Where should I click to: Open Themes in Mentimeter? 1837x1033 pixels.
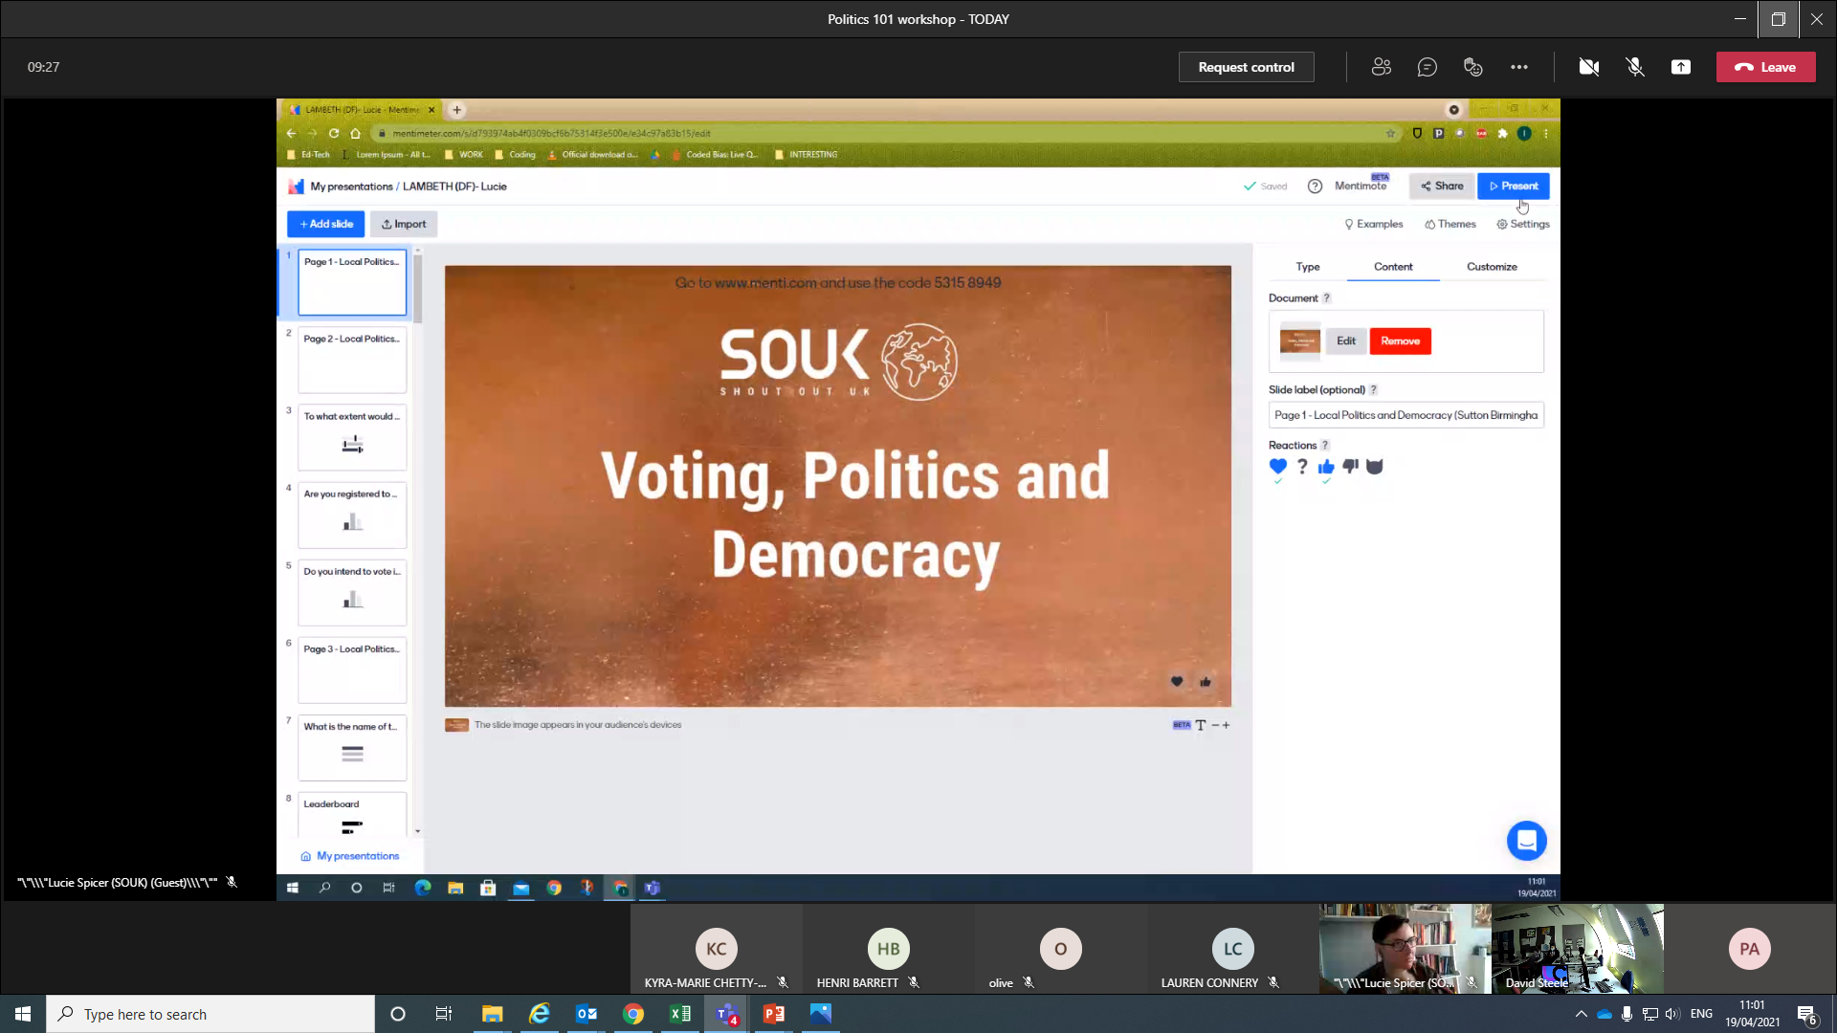pyautogui.click(x=1450, y=224)
